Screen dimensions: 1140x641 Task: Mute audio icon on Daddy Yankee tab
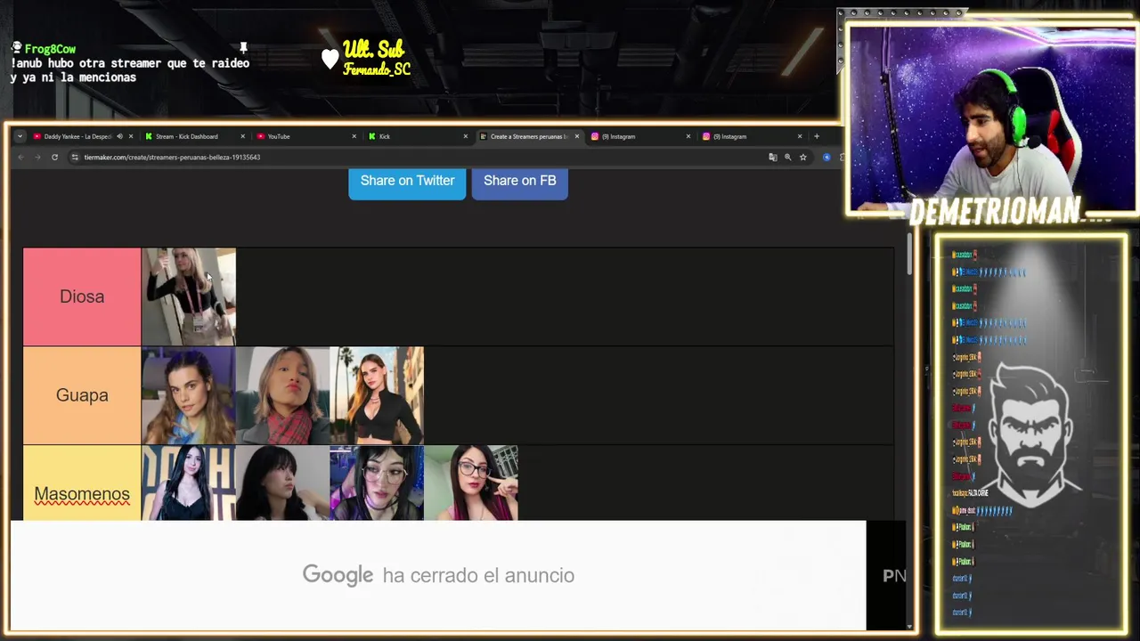point(119,136)
